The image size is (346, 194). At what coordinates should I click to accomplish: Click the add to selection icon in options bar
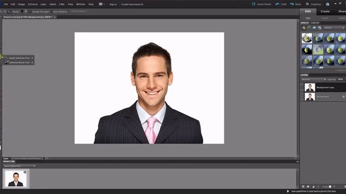(x=5, y=11)
